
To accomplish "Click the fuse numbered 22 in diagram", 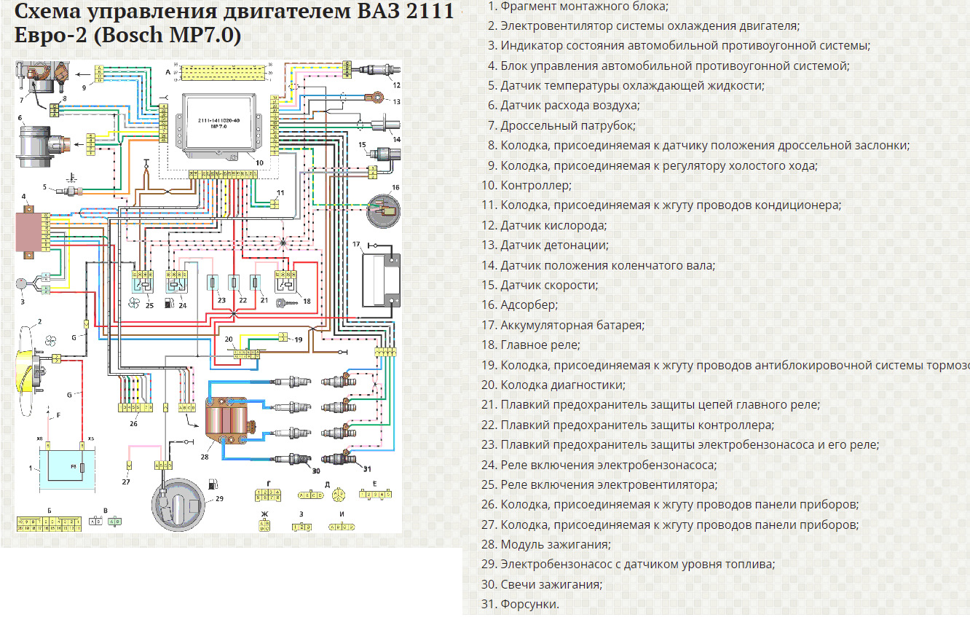I will [x=235, y=283].
